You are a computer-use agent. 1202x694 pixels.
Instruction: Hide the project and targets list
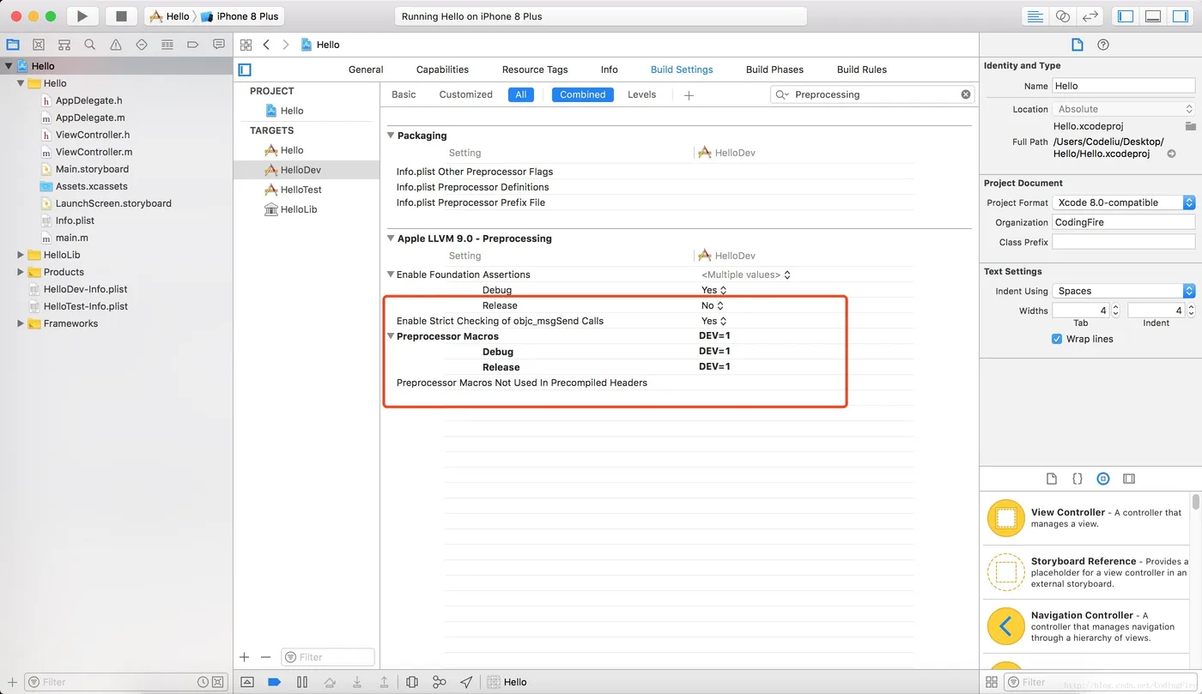coord(245,69)
